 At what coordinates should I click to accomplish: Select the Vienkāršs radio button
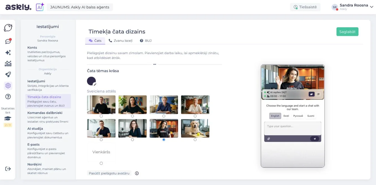click(101, 163)
